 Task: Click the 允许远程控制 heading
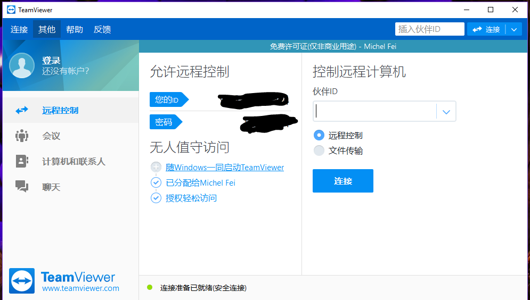[x=190, y=71]
